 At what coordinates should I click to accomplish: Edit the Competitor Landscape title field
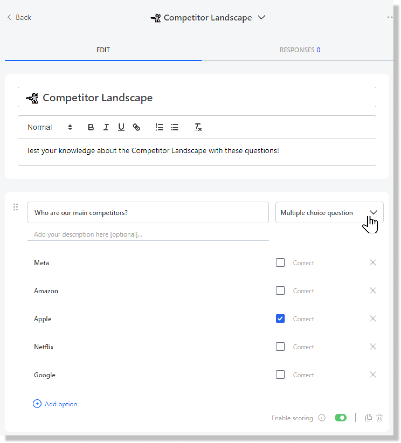pyautogui.click(x=197, y=97)
